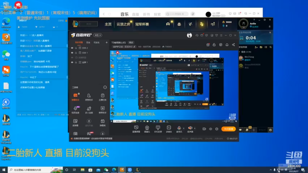Screen dimensions: 308x173
Task: Click the headset support icon in 直播伴侣
Action: (x=197, y=35)
